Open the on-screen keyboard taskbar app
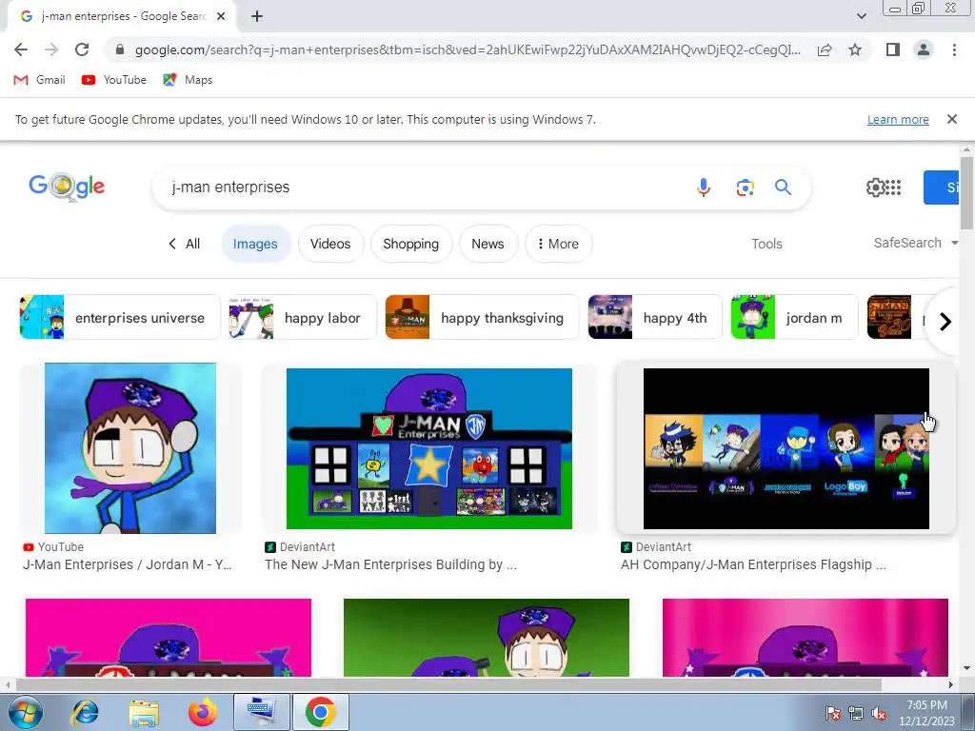Image resolution: width=975 pixels, height=731 pixels. pyautogui.click(x=261, y=712)
